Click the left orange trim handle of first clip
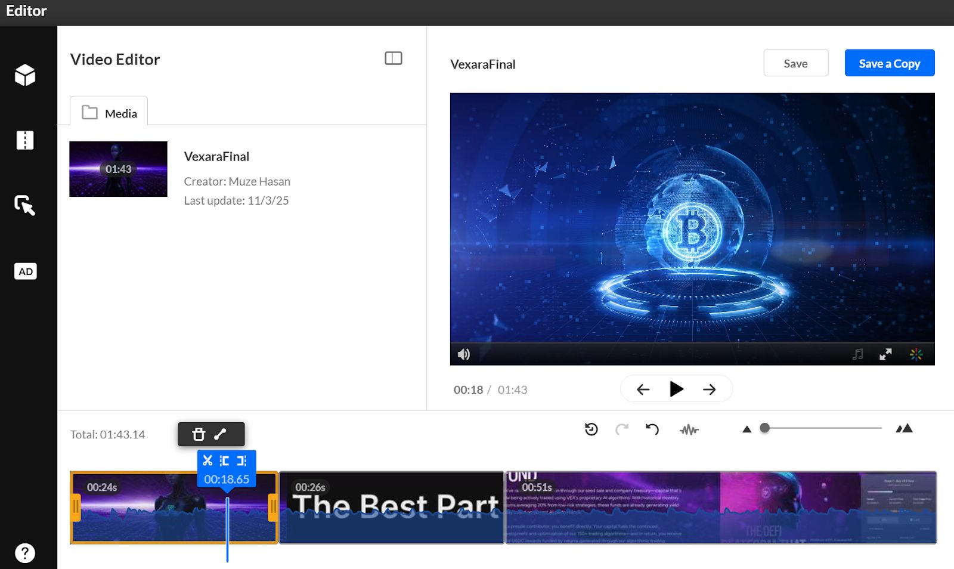The height and width of the screenshot is (569, 954). click(76, 508)
